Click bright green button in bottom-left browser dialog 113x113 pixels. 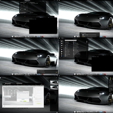[x=25, y=101]
